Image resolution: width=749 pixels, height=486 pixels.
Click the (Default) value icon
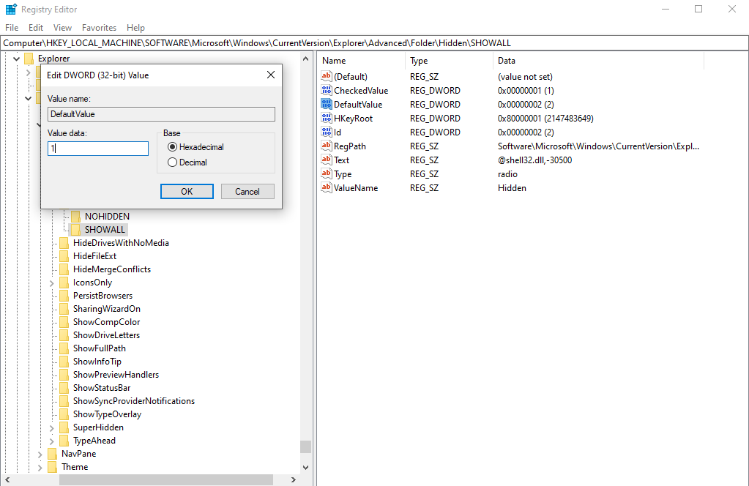326,76
